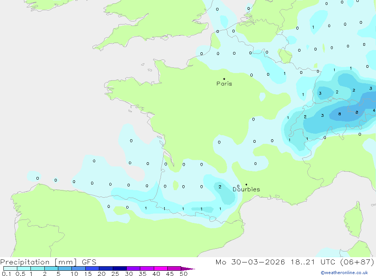This screenshot has width=376, height=276.
Task: Click the '50' legend scale label
Action: [183, 274]
